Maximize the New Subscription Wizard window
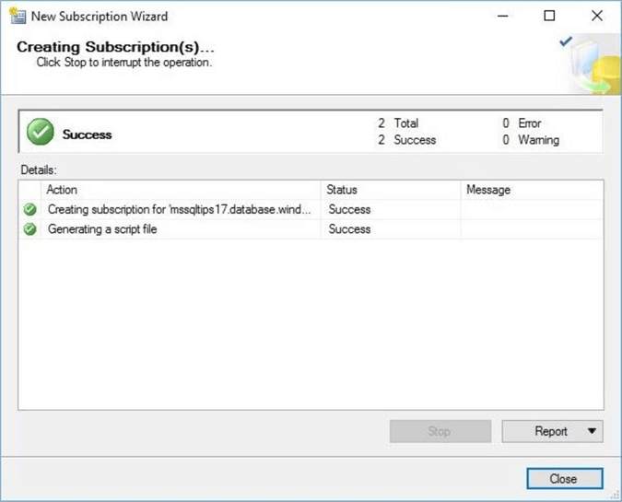The width and height of the screenshot is (622, 502). [x=549, y=16]
